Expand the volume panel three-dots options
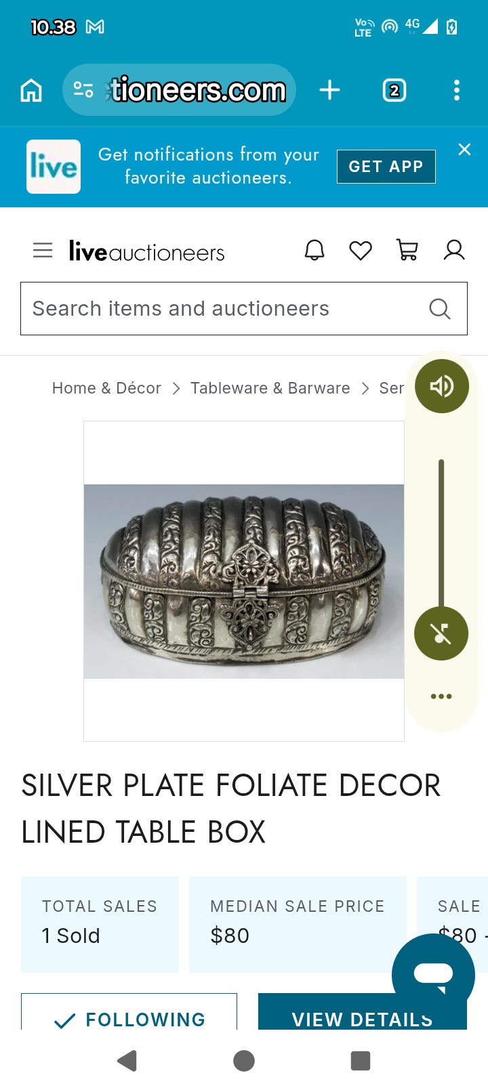This screenshot has width=488, height=1092. (441, 696)
